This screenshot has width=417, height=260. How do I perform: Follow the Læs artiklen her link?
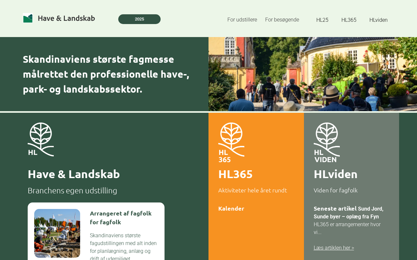point(334,248)
